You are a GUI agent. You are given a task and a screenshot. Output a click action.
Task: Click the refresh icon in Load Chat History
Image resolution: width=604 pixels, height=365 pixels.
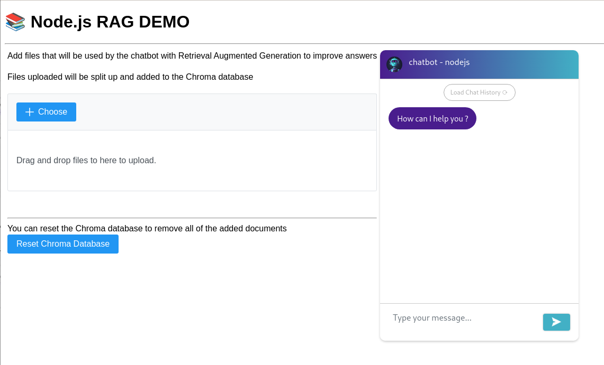504,92
